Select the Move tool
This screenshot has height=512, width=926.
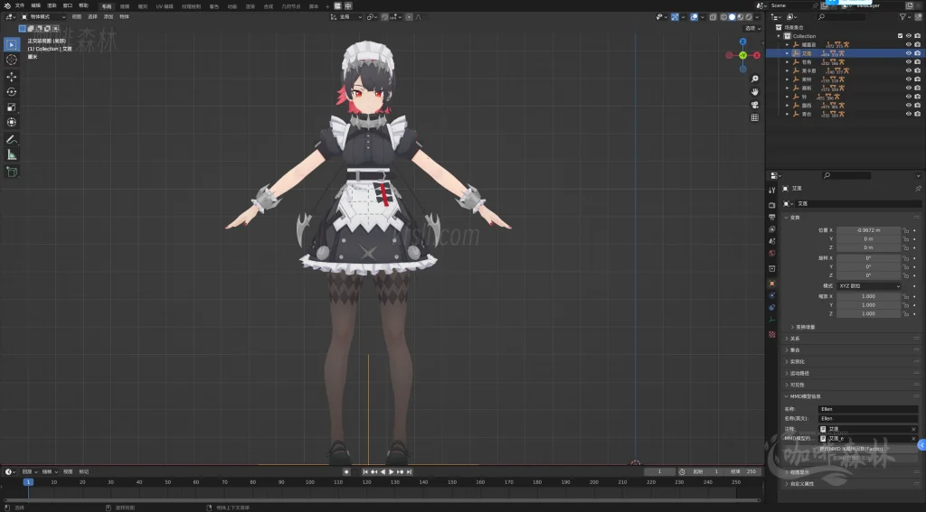[x=11, y=77]
